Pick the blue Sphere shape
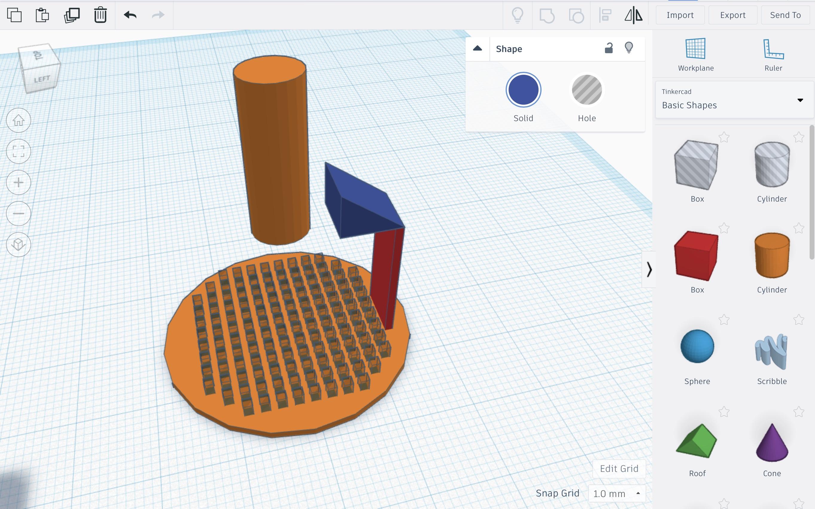This screenshot has height=509, width=815. pyautogui.click(x=697, y=346)
